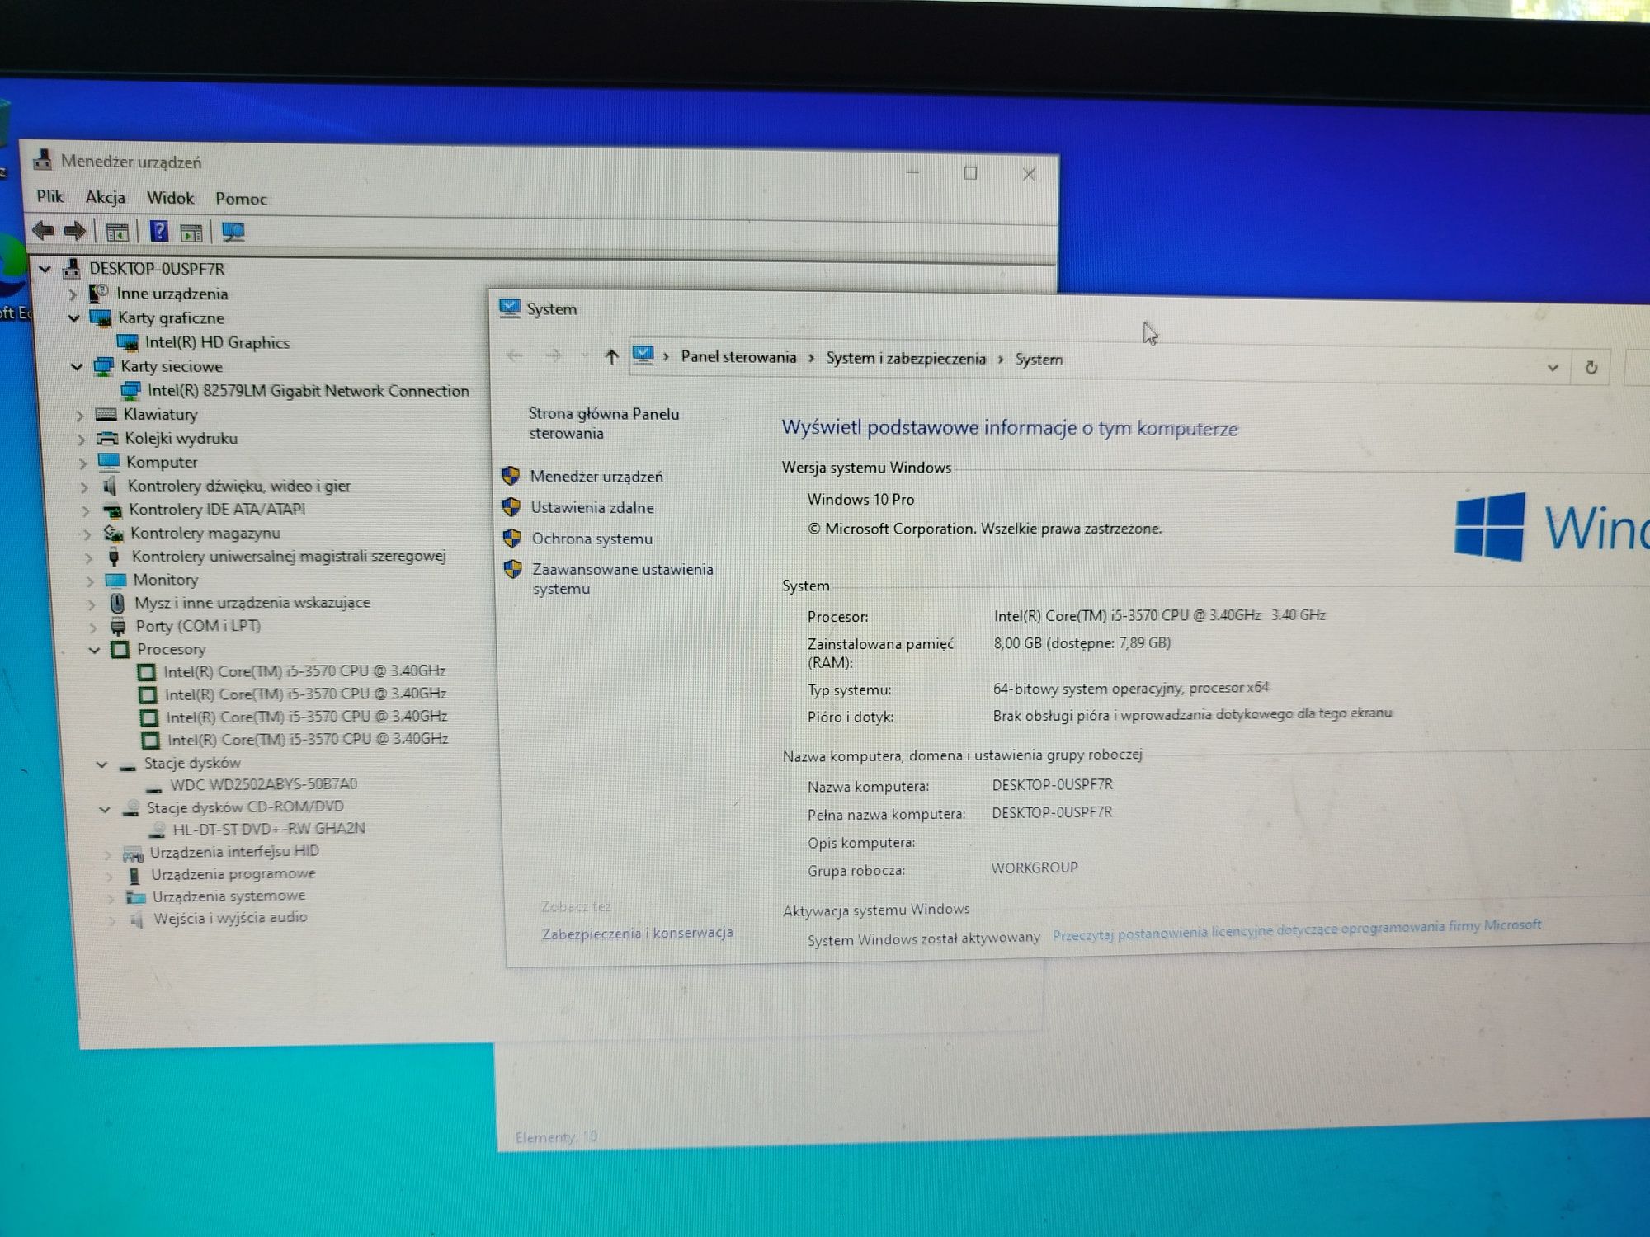Click the USB controllers icon
This screenshot has width=1650, height=1237.
click(x=115, y=556)
